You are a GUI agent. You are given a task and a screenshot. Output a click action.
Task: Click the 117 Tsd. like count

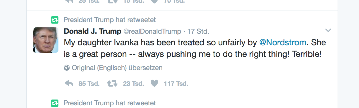point(176,84)
